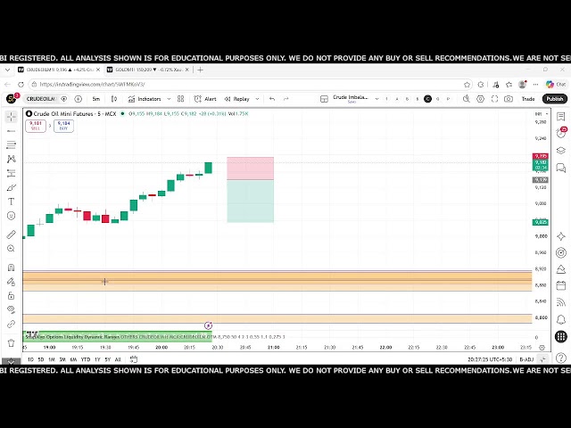Select the 1D date range
This screenshot has height=428, width=571.
(x=30, y=359)
